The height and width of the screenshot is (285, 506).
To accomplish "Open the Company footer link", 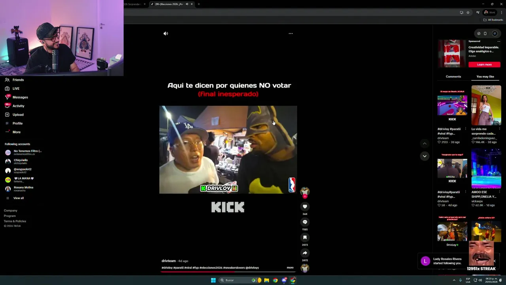I will [11, 211].
